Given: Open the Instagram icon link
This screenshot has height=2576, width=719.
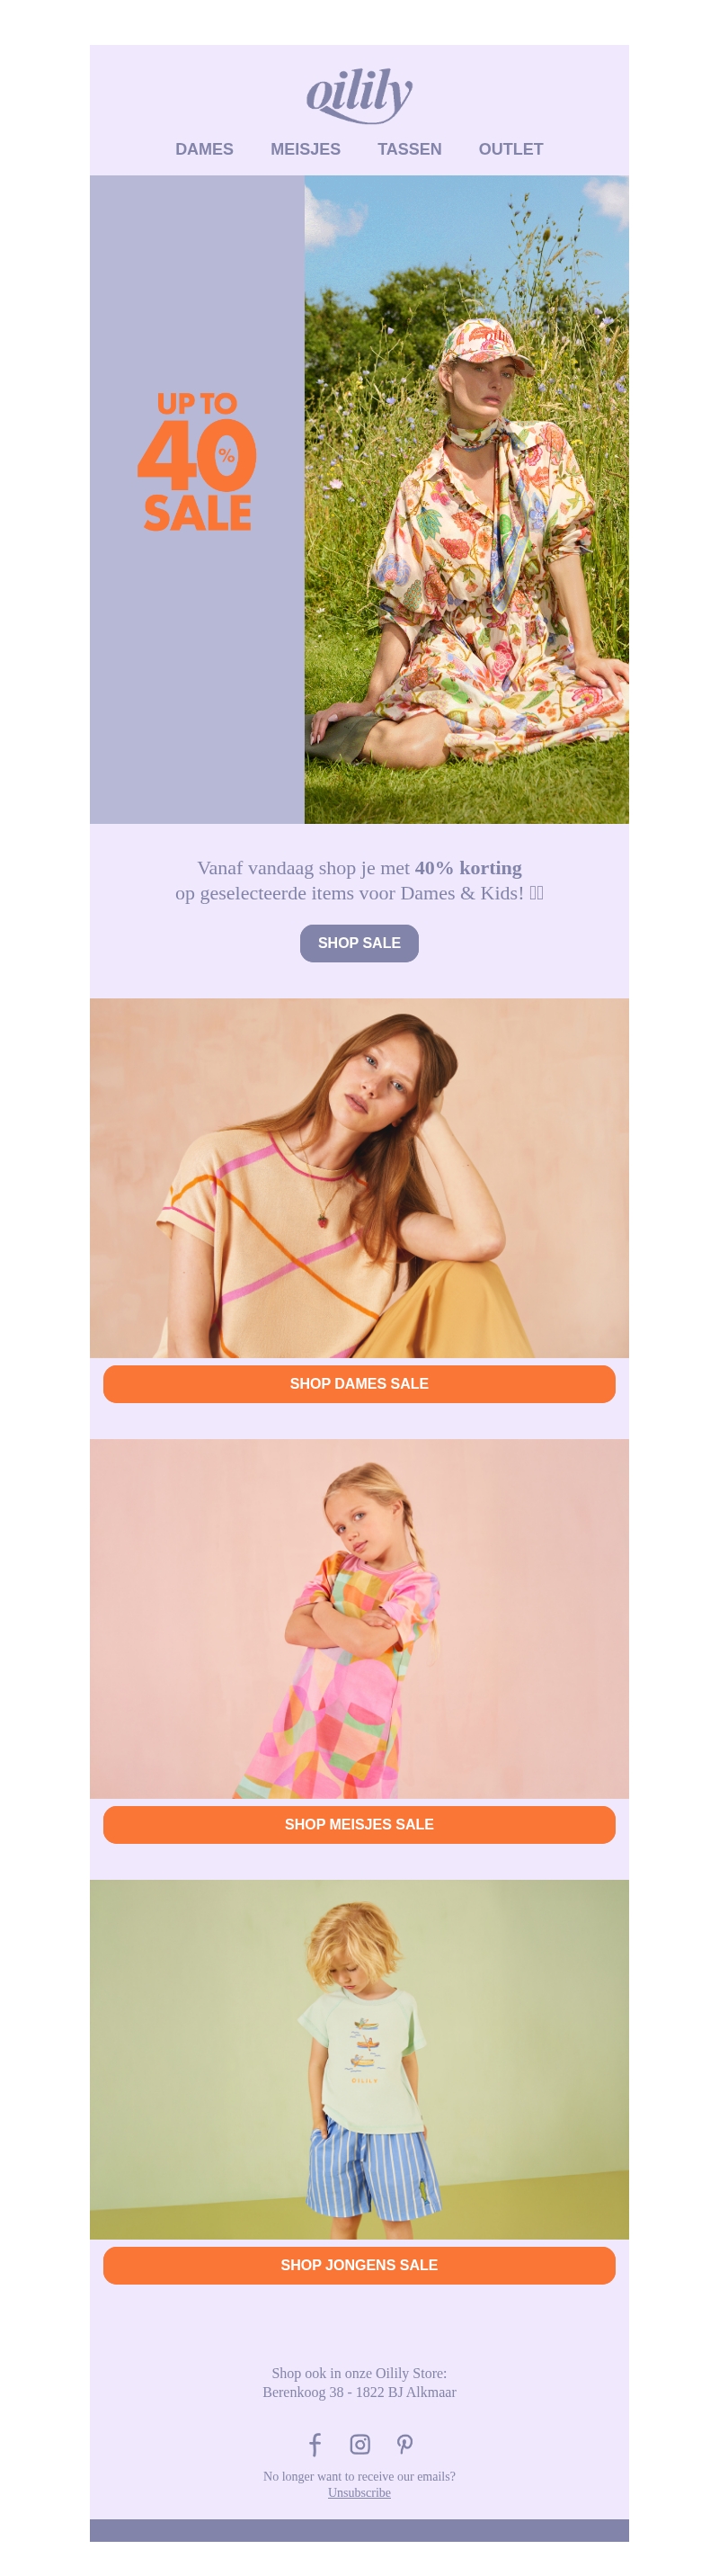Looking at the screenshot, I should [x=359, y=2444].
